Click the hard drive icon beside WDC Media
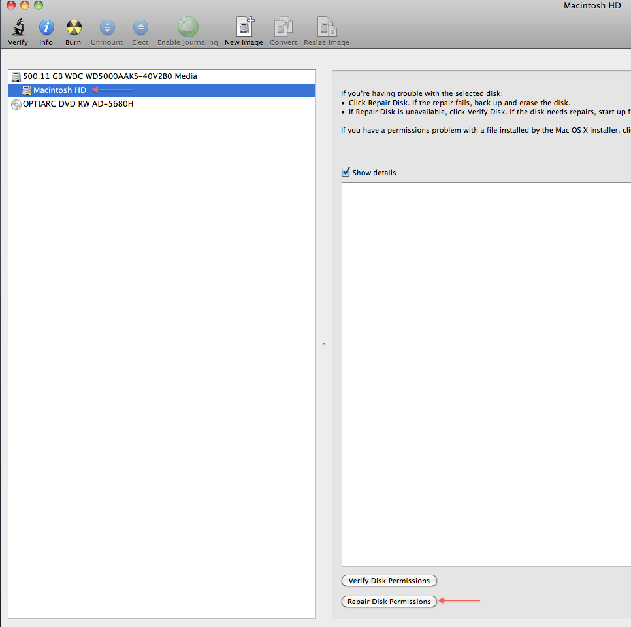 coord(16,76)
